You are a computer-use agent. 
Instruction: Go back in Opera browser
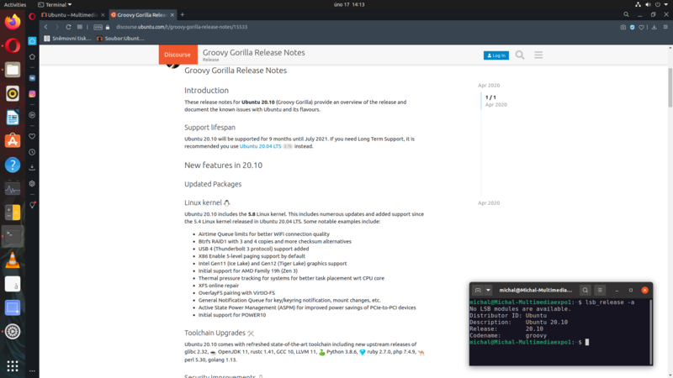(46, 27)
